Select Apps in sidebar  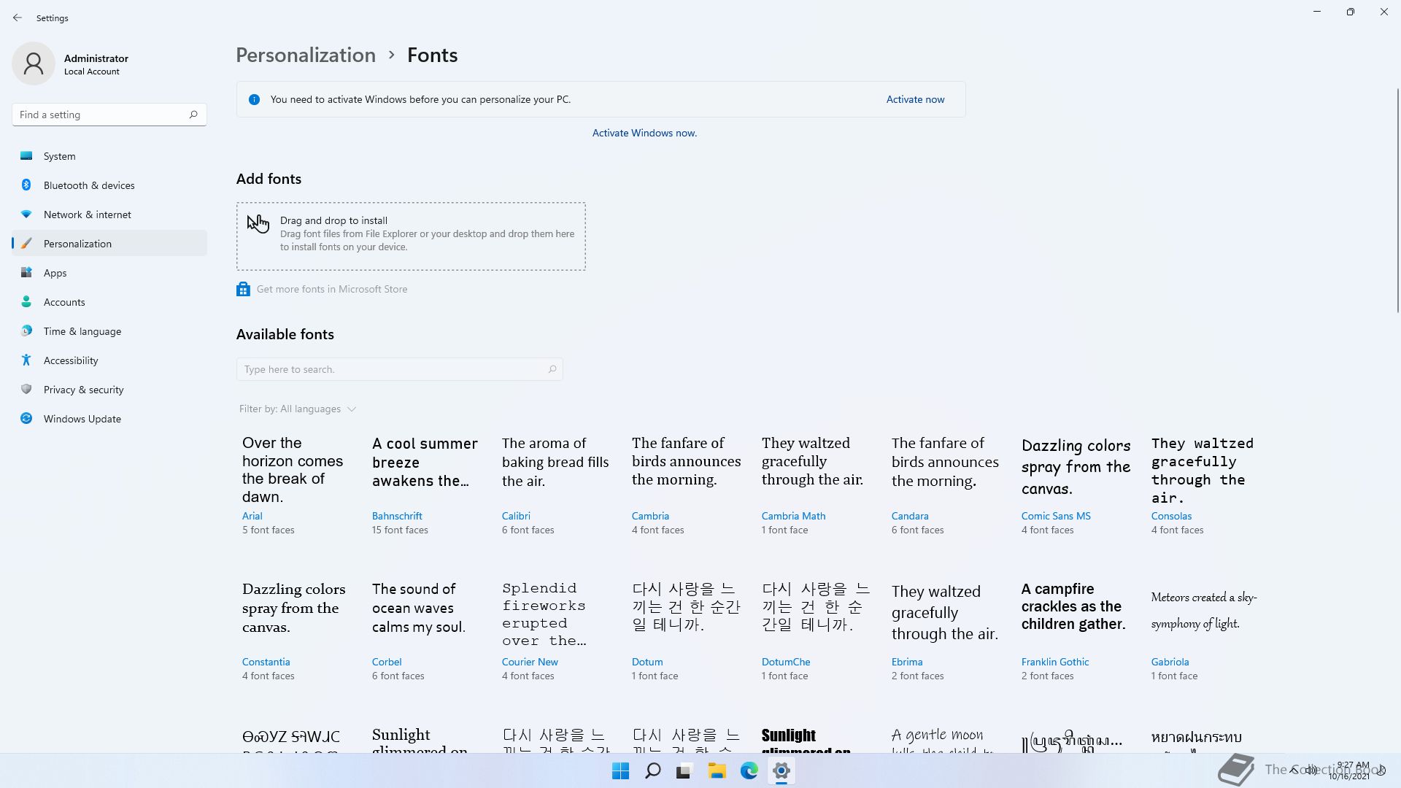tap(109, 272)
